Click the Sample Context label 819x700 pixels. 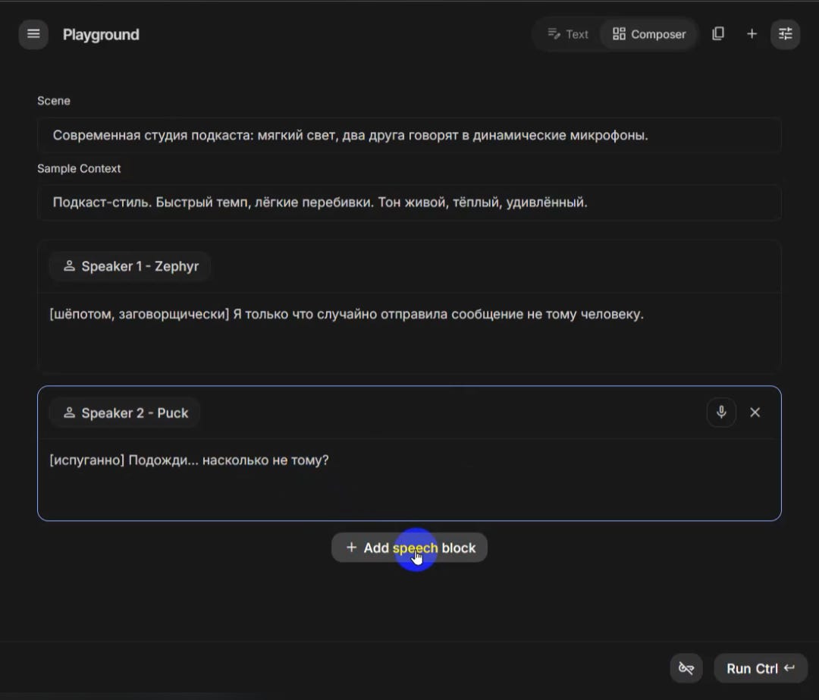[x=79, y=168]
